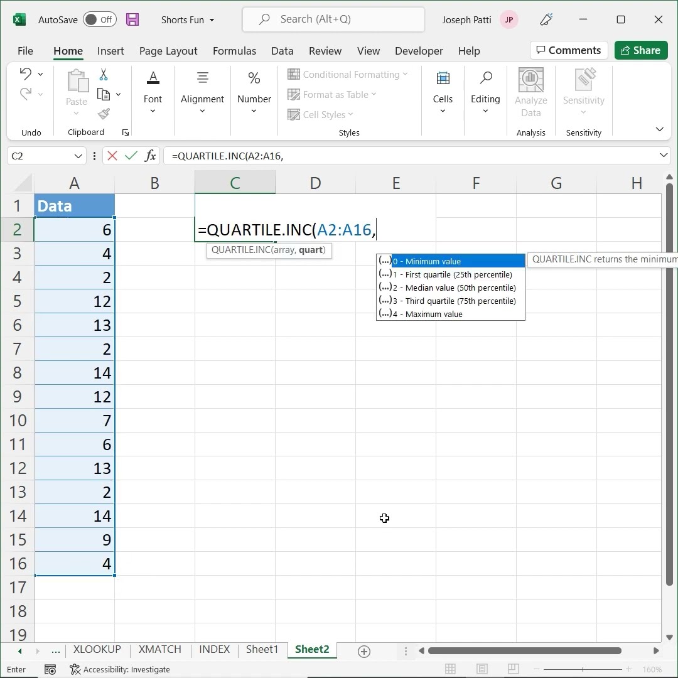Expand the Copy options dropdown arrow
This screenshot has width=678, height=678.
coord(118,94)
